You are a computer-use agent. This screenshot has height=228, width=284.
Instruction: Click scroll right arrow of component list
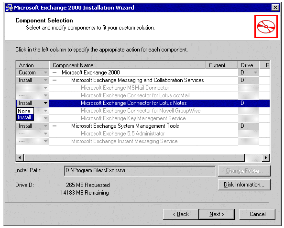pyautogui.click(x=266, y=157)
